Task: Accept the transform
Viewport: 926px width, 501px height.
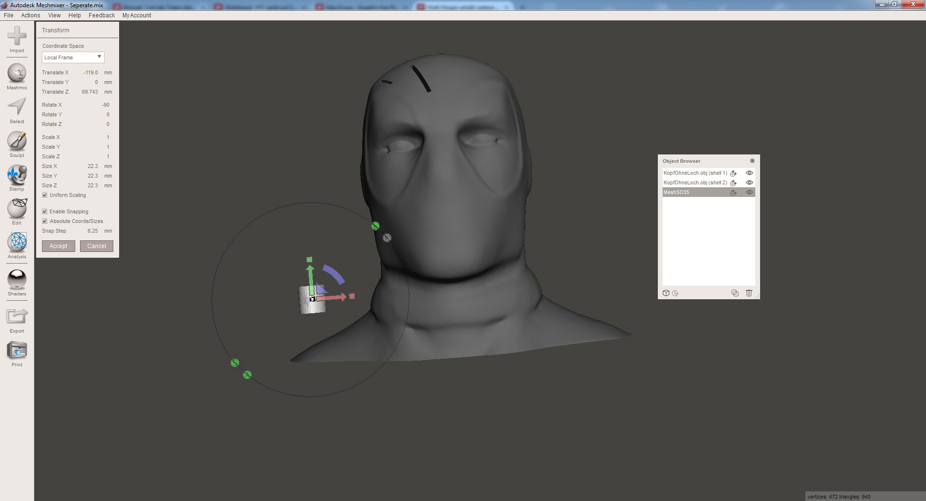Action: point(58,246)
